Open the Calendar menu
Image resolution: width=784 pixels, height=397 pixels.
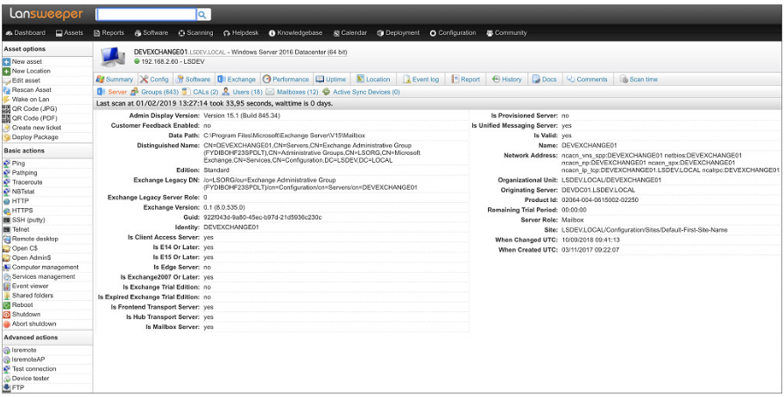click(x=350, y=33)
